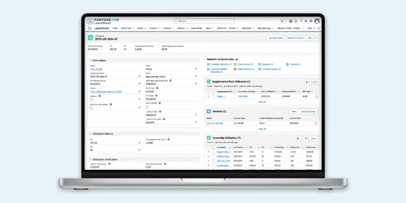Open Supplemental Rent Utilization list gear dropdown
The width and height of the screenshot is (406, 203).
pyautogui.click(x=308, y=82)
